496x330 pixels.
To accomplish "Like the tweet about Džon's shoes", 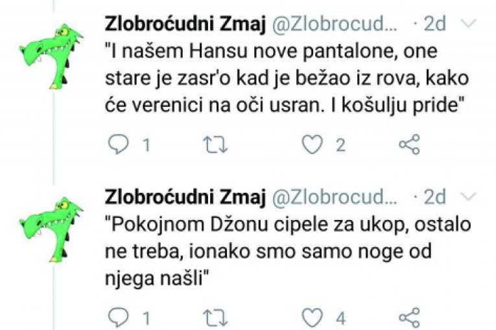I will point(313,317).
